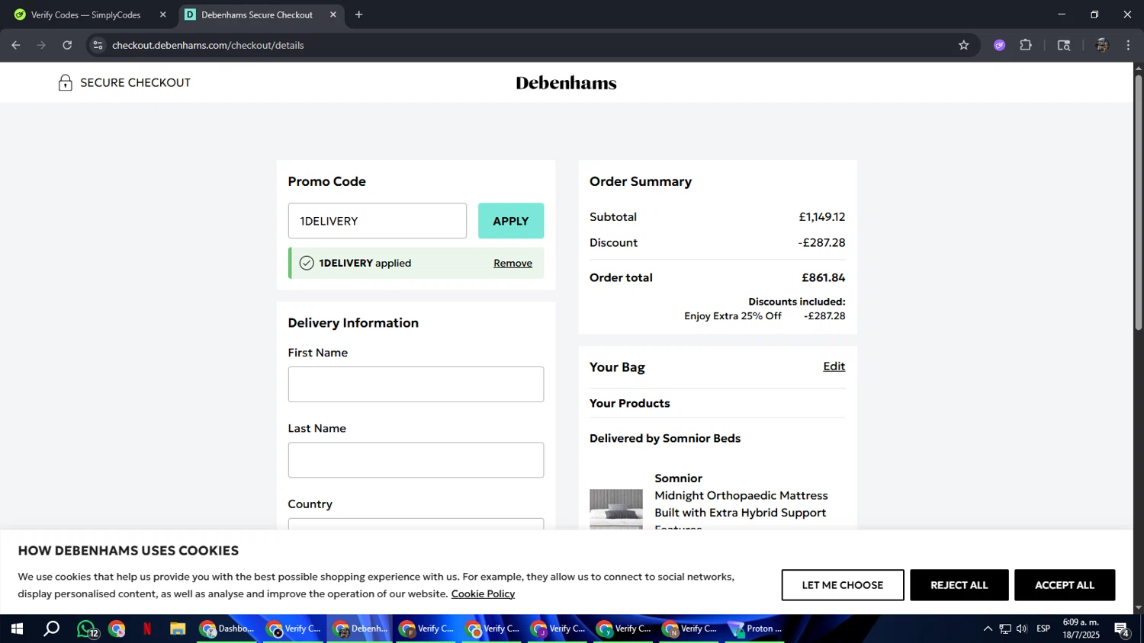
Task: Open the volume control in the system tray
Action: pyautogui.click(x=1022, y=629)
